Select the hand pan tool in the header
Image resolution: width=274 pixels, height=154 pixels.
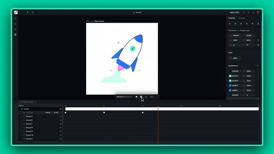(33, 12)
